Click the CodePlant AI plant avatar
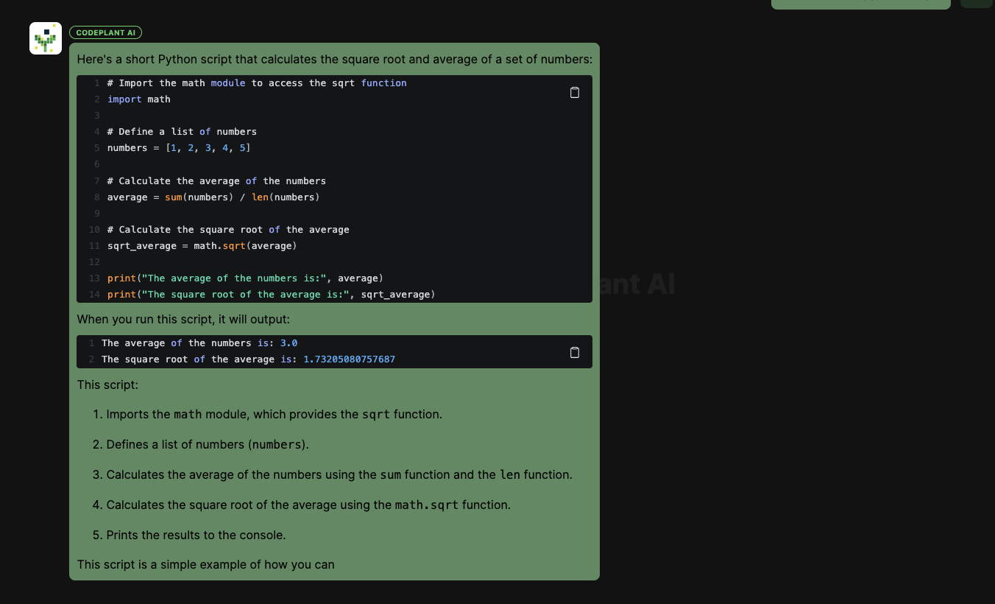 (x=46, y=38)
